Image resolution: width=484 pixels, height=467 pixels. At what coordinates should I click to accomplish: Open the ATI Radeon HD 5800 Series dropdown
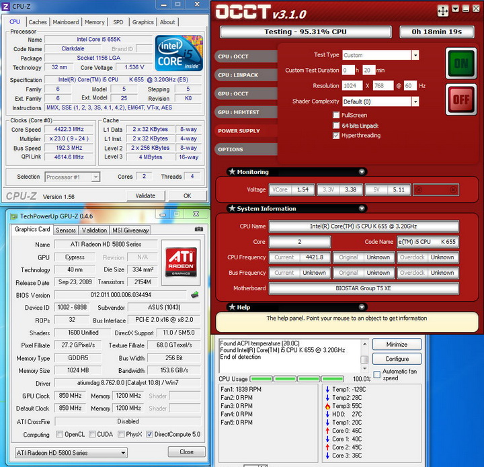coord(71,453)
